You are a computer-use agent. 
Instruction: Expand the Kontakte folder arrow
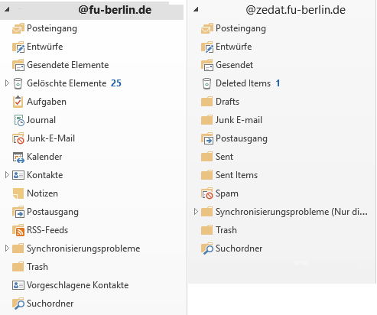(7, 175)
